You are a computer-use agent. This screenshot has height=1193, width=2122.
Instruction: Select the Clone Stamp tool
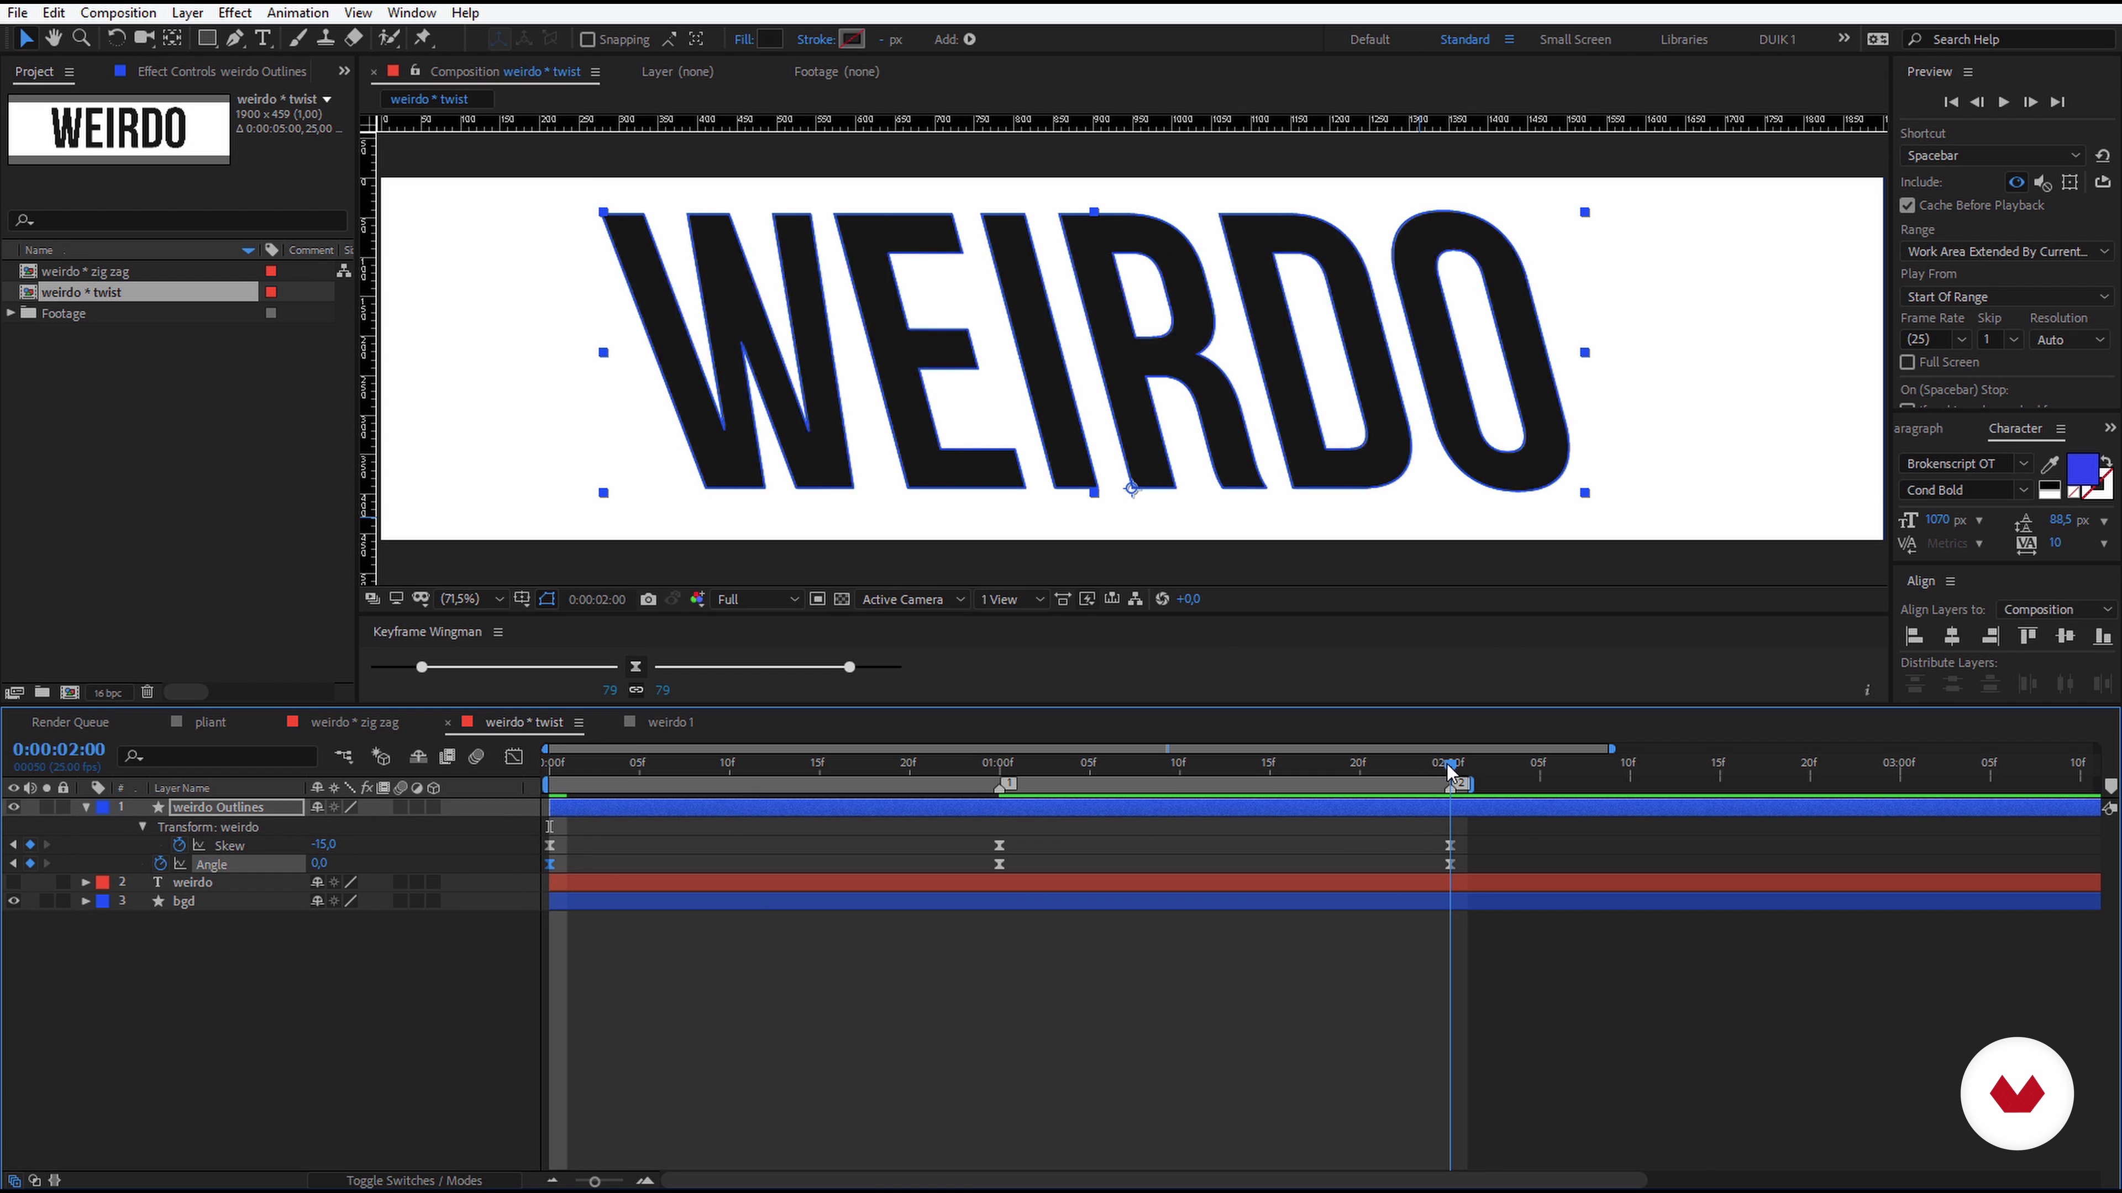pos(325,38)
